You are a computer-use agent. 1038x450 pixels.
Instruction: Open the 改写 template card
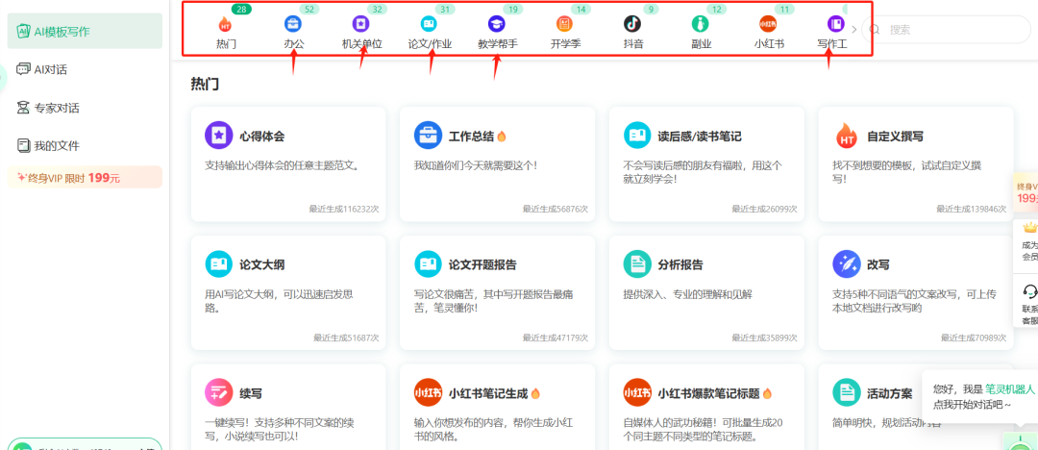pos(916,293)
